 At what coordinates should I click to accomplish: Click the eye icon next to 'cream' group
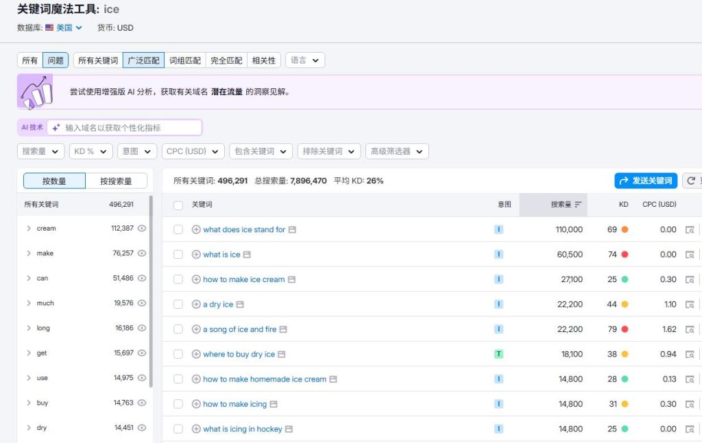[142, 229]
